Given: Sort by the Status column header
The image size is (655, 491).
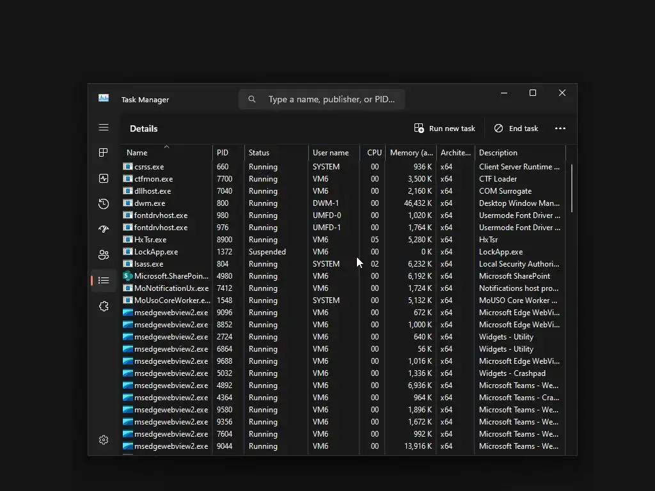Looking at the screenshot, I should pyautogui.click(x=276, y=152).
